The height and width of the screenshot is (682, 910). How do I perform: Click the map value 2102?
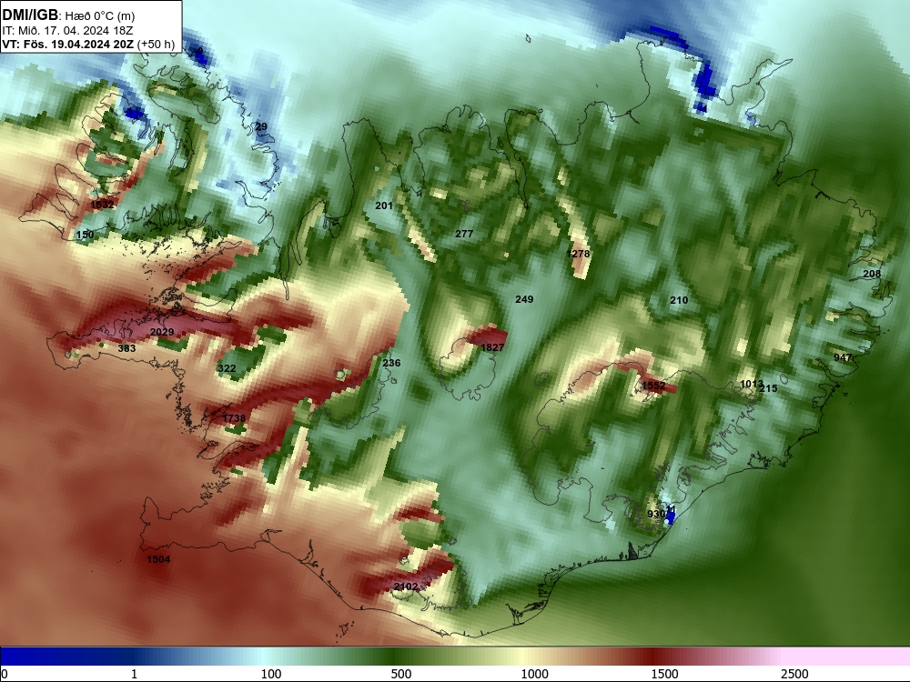406,587
